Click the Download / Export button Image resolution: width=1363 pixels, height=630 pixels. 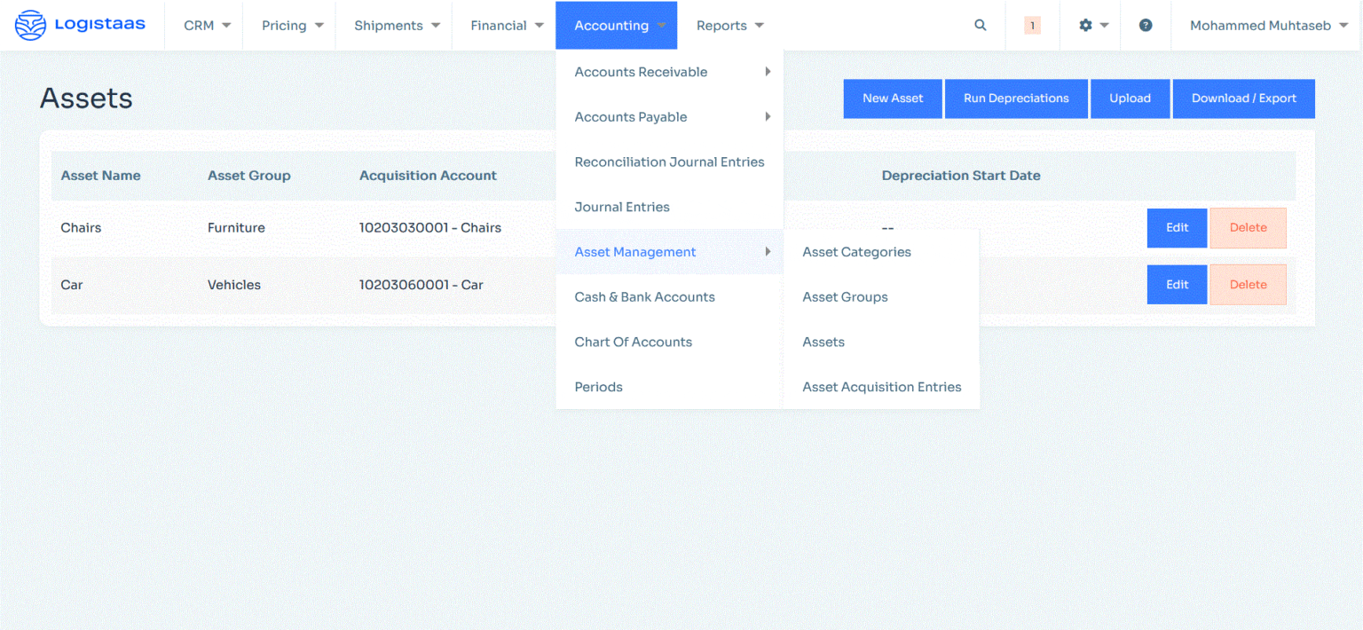coord(1243,98)
